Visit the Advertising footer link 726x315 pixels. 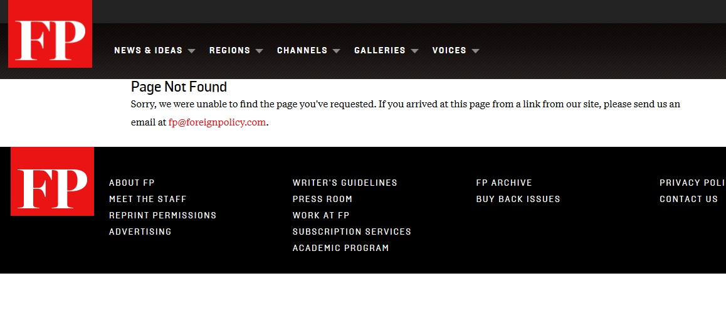click(140, 232)
